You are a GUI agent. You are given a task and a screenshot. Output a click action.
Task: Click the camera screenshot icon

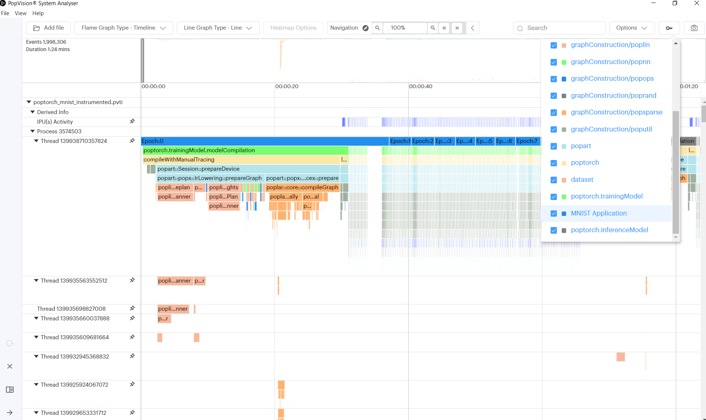coord(694,28)
